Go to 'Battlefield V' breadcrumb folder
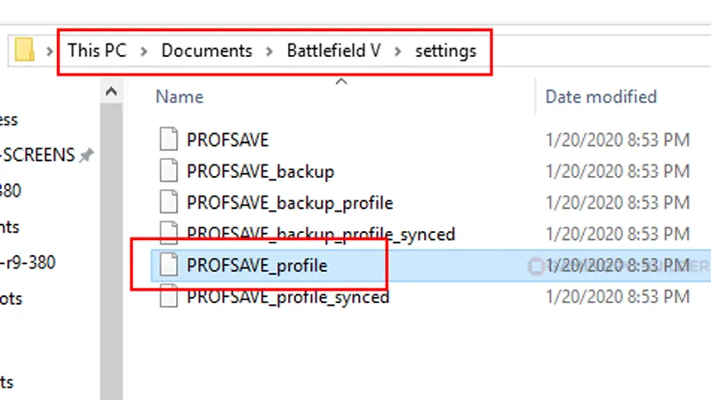 [334, 51]
